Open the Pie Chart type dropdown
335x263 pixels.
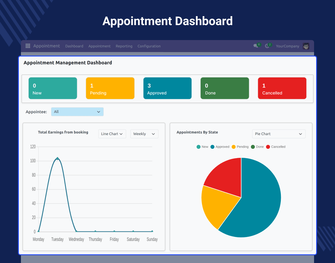pyautogui.click(x=278, y=134)
